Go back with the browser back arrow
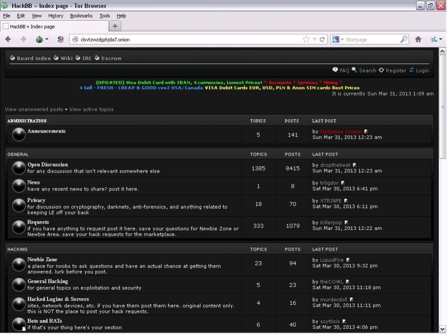447x334 pixels. 8,39
